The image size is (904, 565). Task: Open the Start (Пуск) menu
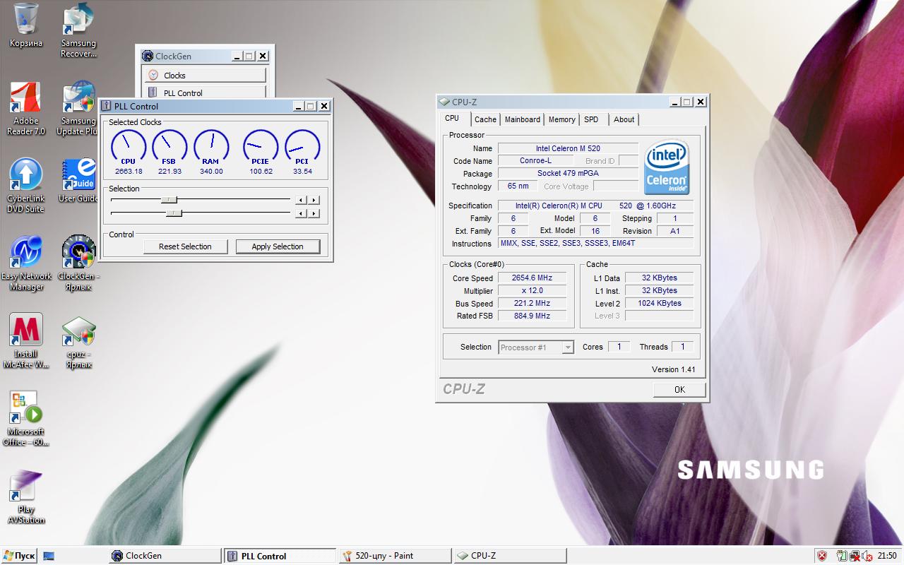20,556
